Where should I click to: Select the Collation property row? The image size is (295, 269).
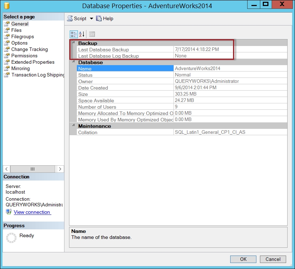(x=182, y=132)
